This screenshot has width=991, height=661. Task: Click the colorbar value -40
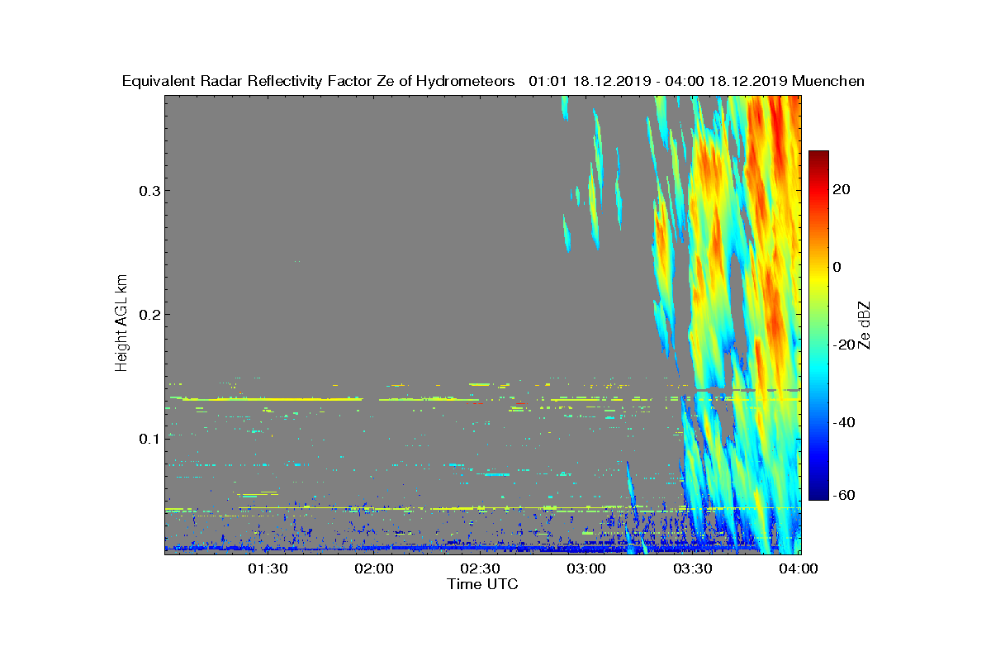tap(844, 422)
